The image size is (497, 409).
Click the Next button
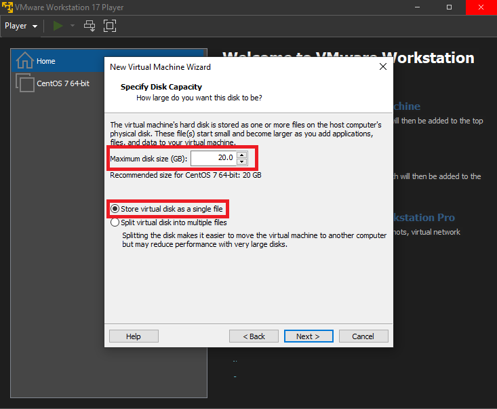307,336
